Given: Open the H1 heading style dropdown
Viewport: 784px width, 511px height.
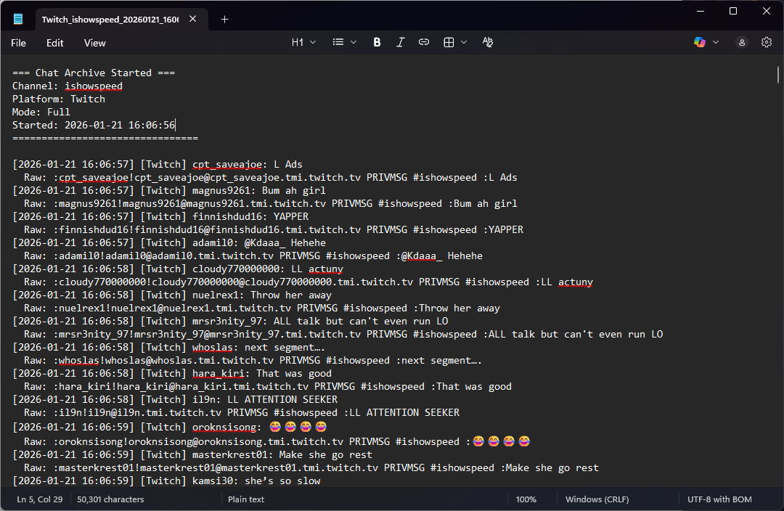Looking at the screenshot, I should tap(303, 43).
